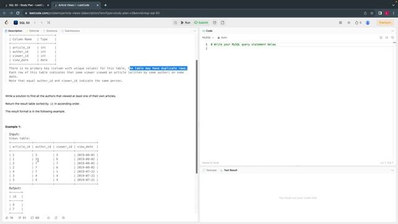Click the '2019-07-22' date cell

86,172
